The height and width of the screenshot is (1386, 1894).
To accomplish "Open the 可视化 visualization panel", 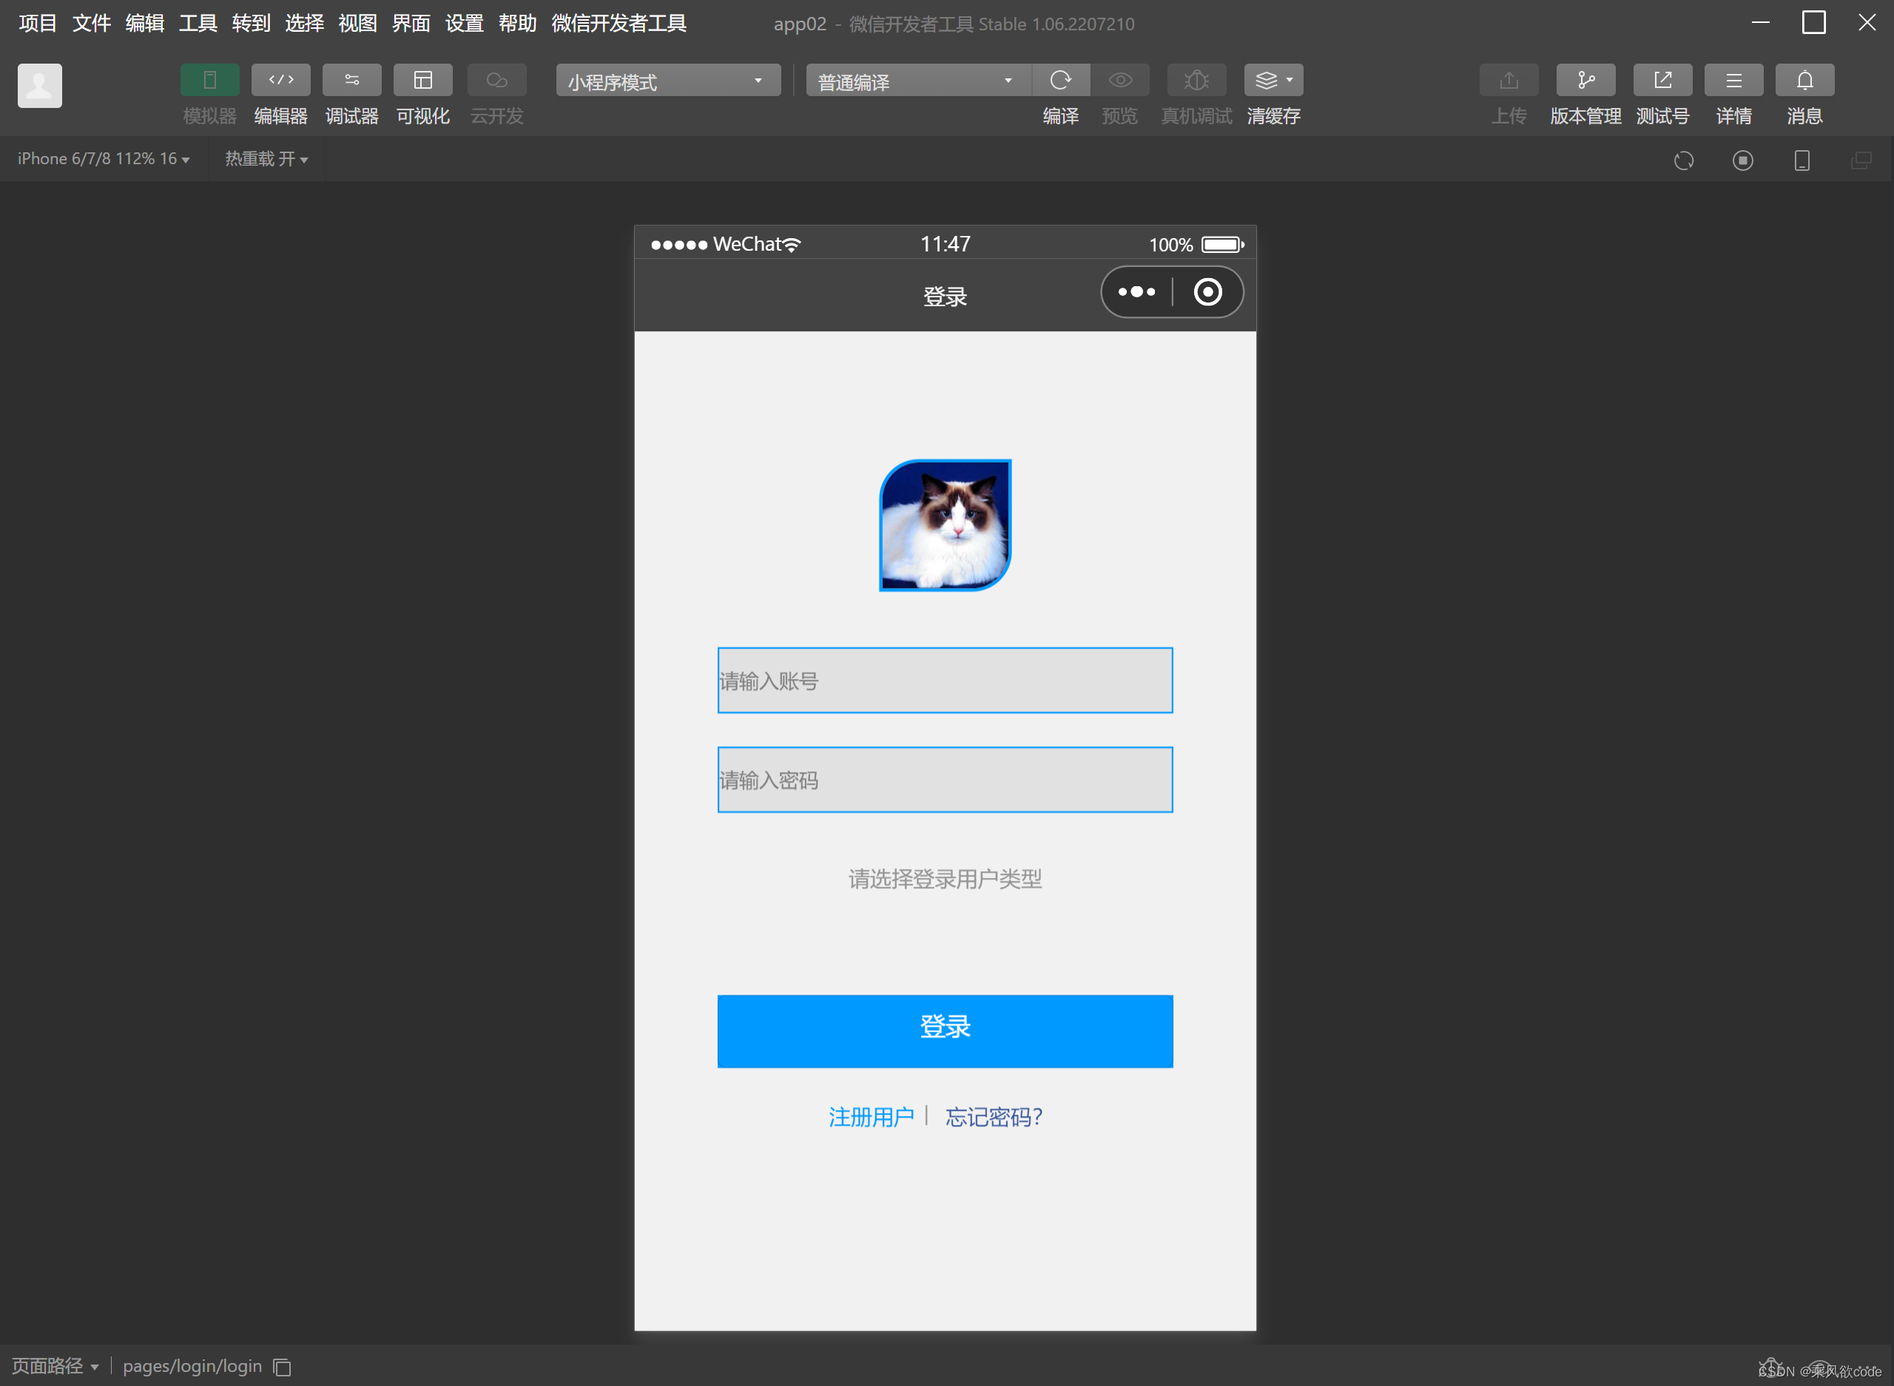I will click(x=423, y=93).
